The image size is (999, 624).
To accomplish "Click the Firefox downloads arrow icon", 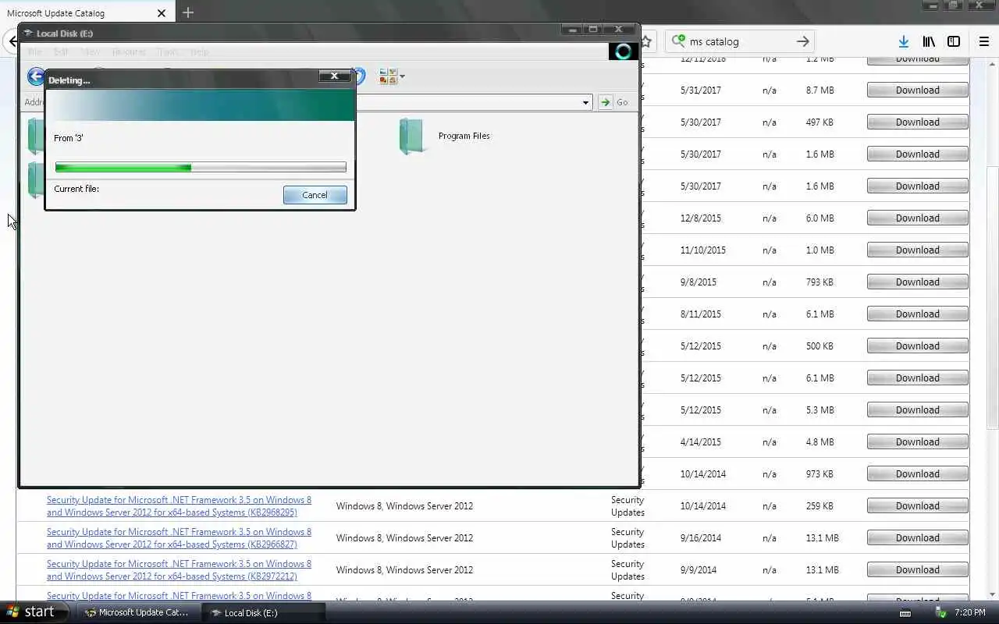I will [903, 41].
